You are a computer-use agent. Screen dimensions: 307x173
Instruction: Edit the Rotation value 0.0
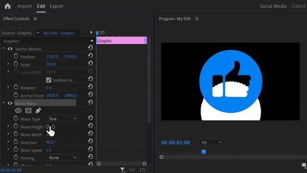coord(49,87)
